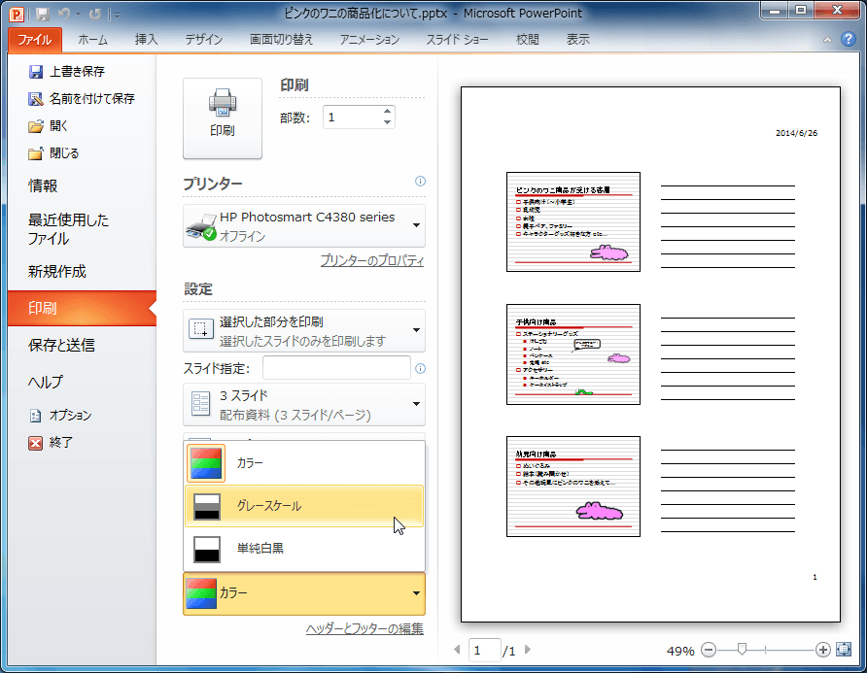Open the 新規作成 section
The image size is (867, 673).
point(57,272)
